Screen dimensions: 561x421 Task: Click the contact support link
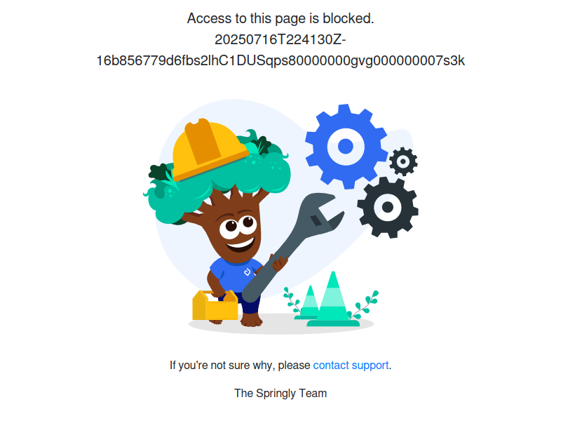click(x=351, y=365)
